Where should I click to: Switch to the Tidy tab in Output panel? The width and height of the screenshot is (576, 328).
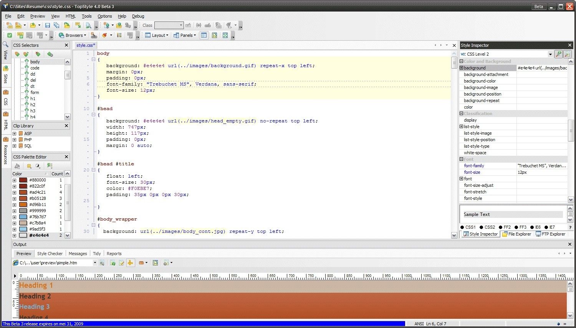[96, 253]
